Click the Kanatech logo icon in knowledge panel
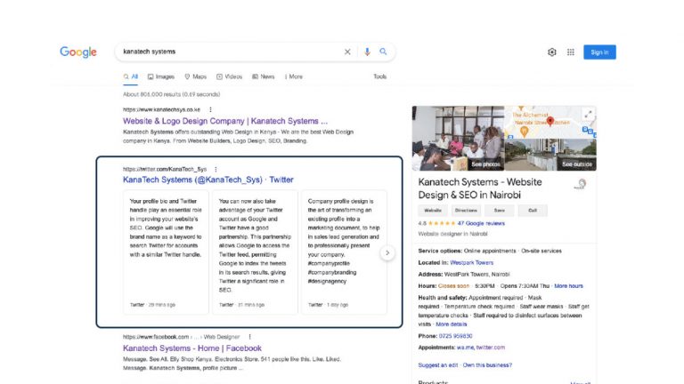 point(581,184)
